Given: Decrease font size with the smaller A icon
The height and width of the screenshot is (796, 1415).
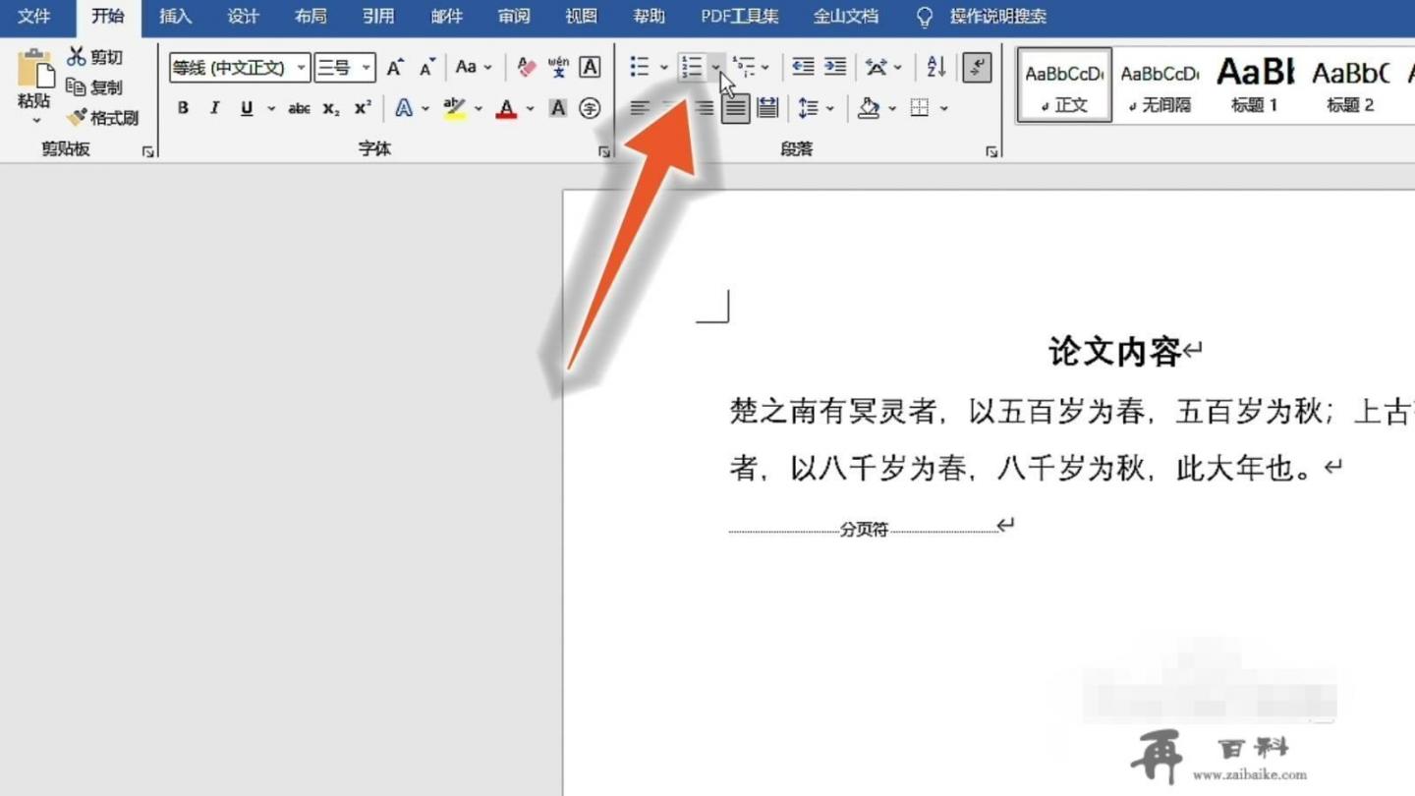Looking at the screenshot, I should 427,68.
